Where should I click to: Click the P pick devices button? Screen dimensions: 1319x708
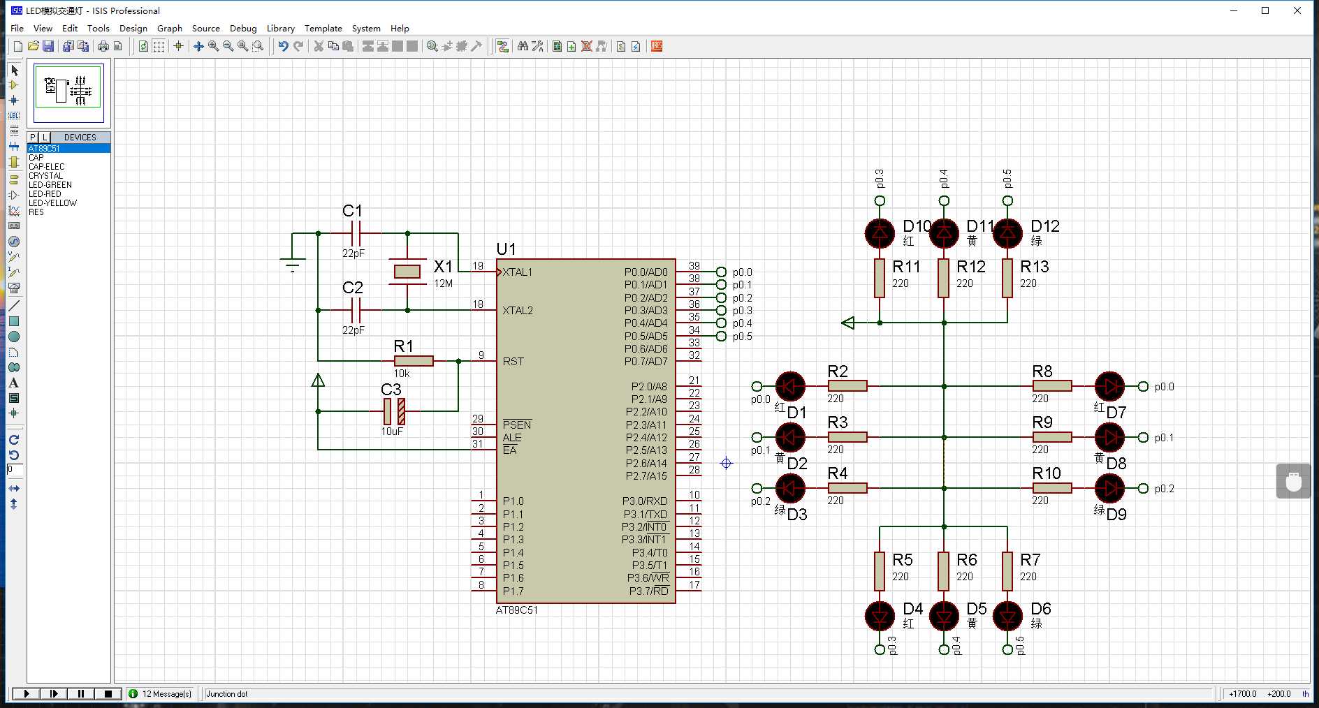tap(33, 138)
